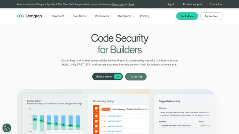
Task: Open file link app/src/.../py:57
Action: (114, 121)
